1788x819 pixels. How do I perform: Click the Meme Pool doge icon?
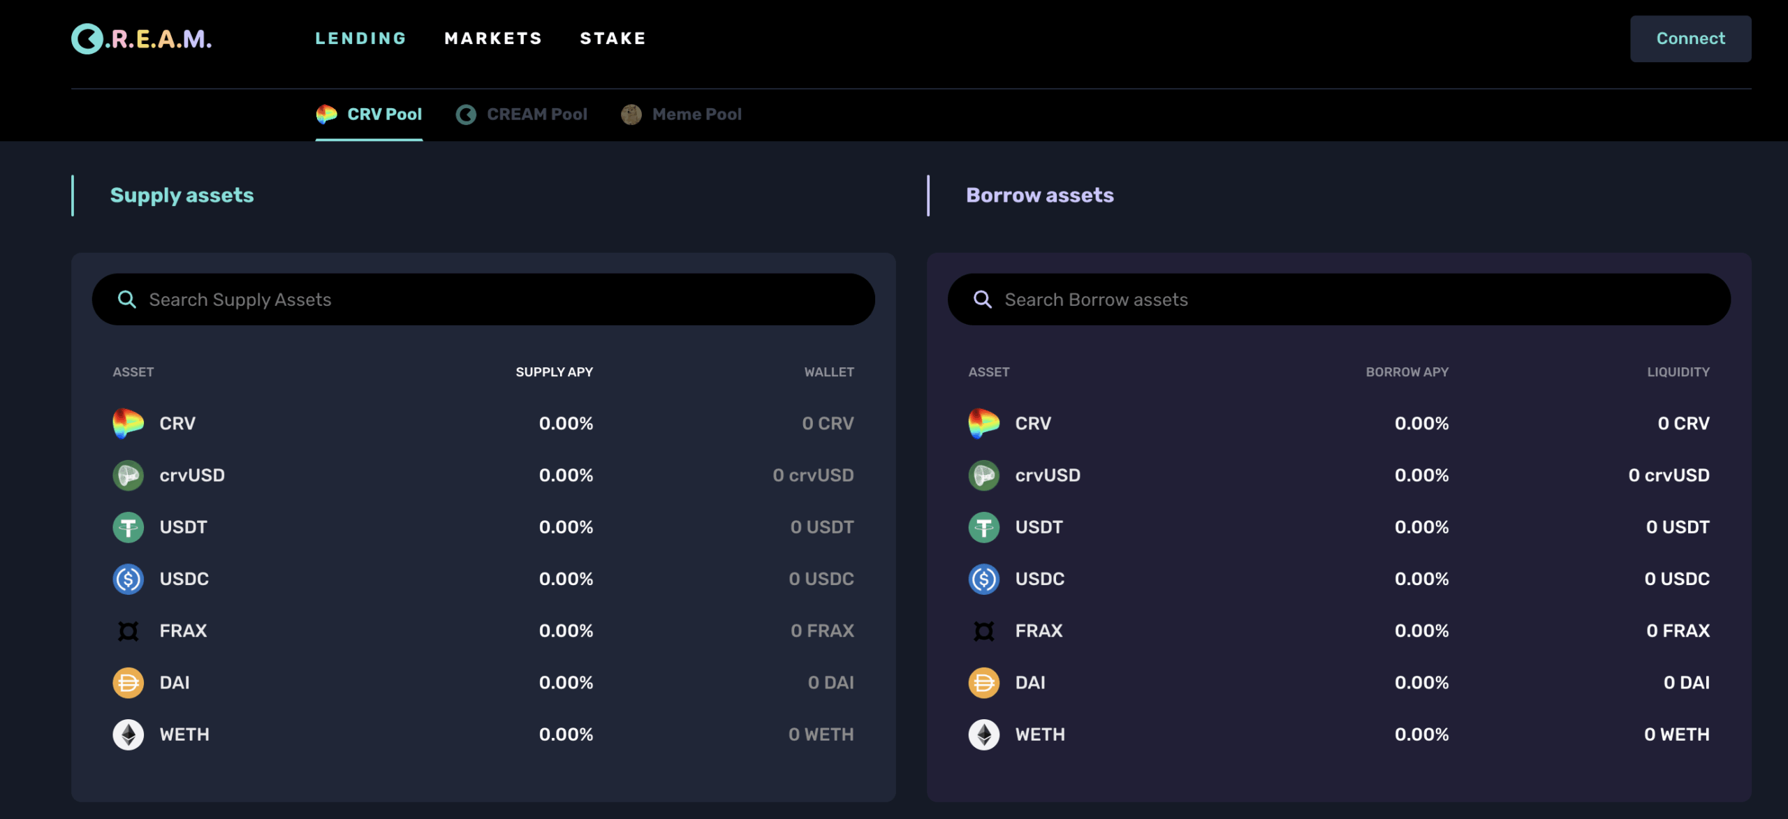pos(631,115)
